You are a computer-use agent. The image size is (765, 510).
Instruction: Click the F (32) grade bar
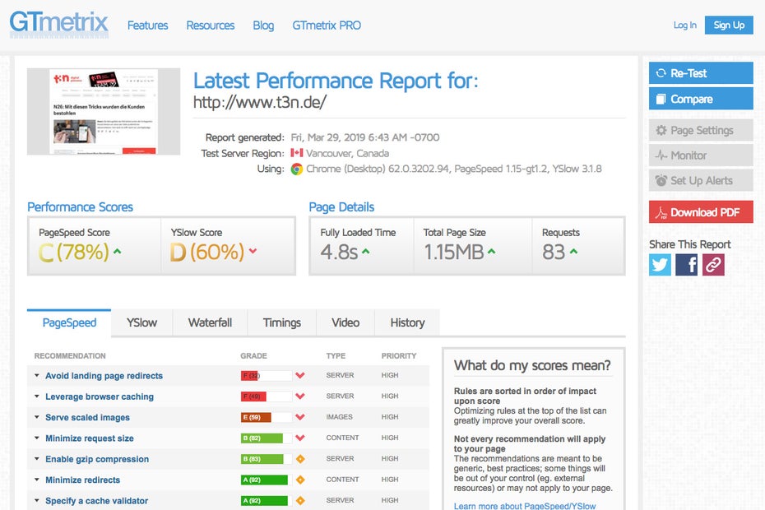coord(267,376)
